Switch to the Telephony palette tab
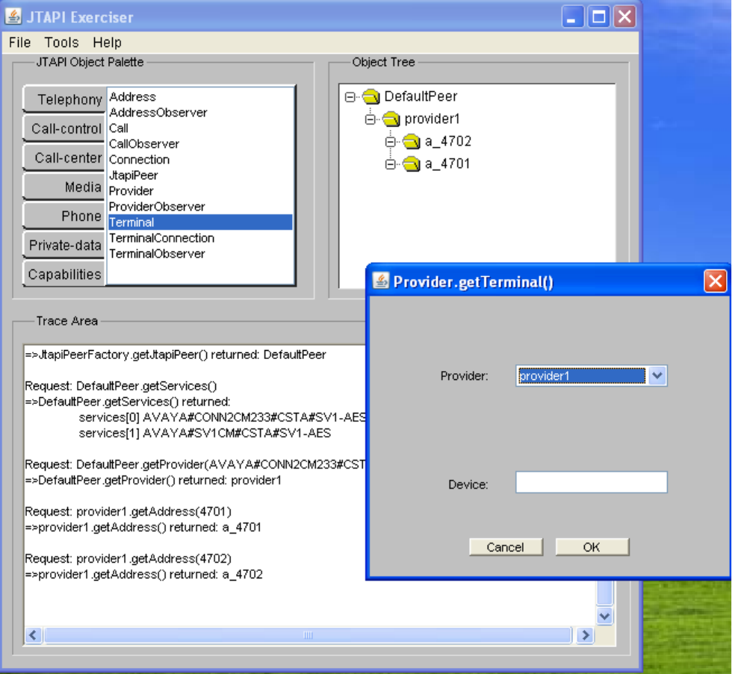The width and height of the screenshot is (732, 674). 64,99
